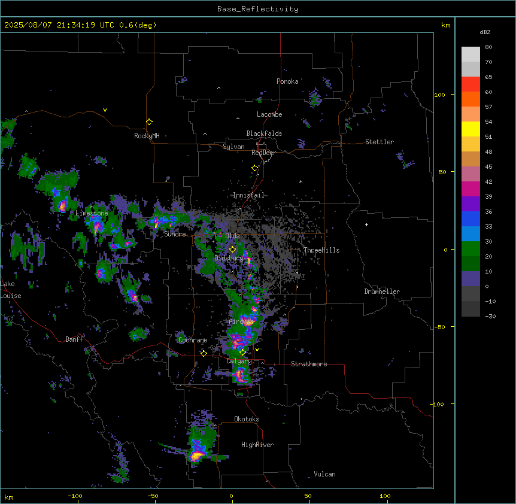516x504 pixels.
Task: Click the bright storm core south of Okotoks
Action: tap(196, 456)
